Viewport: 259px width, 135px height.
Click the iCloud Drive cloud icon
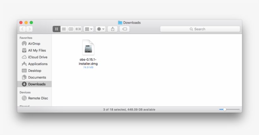24,57
